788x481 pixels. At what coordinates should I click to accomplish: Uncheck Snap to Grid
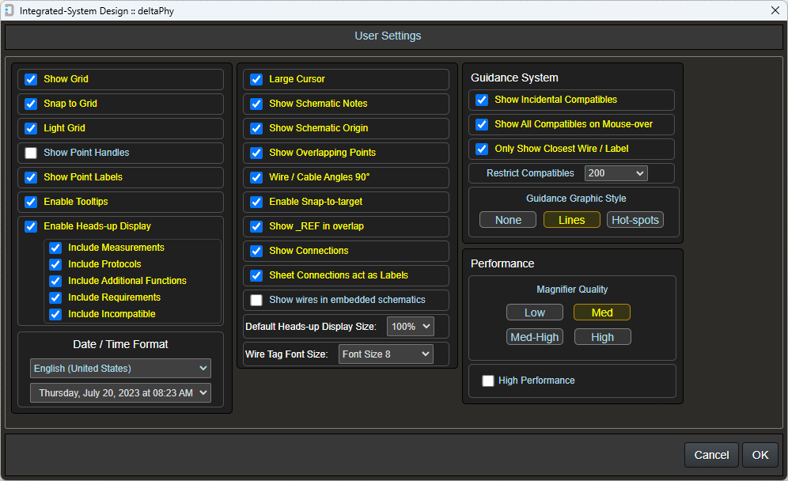pyautogui.click(x=30, y=104)
